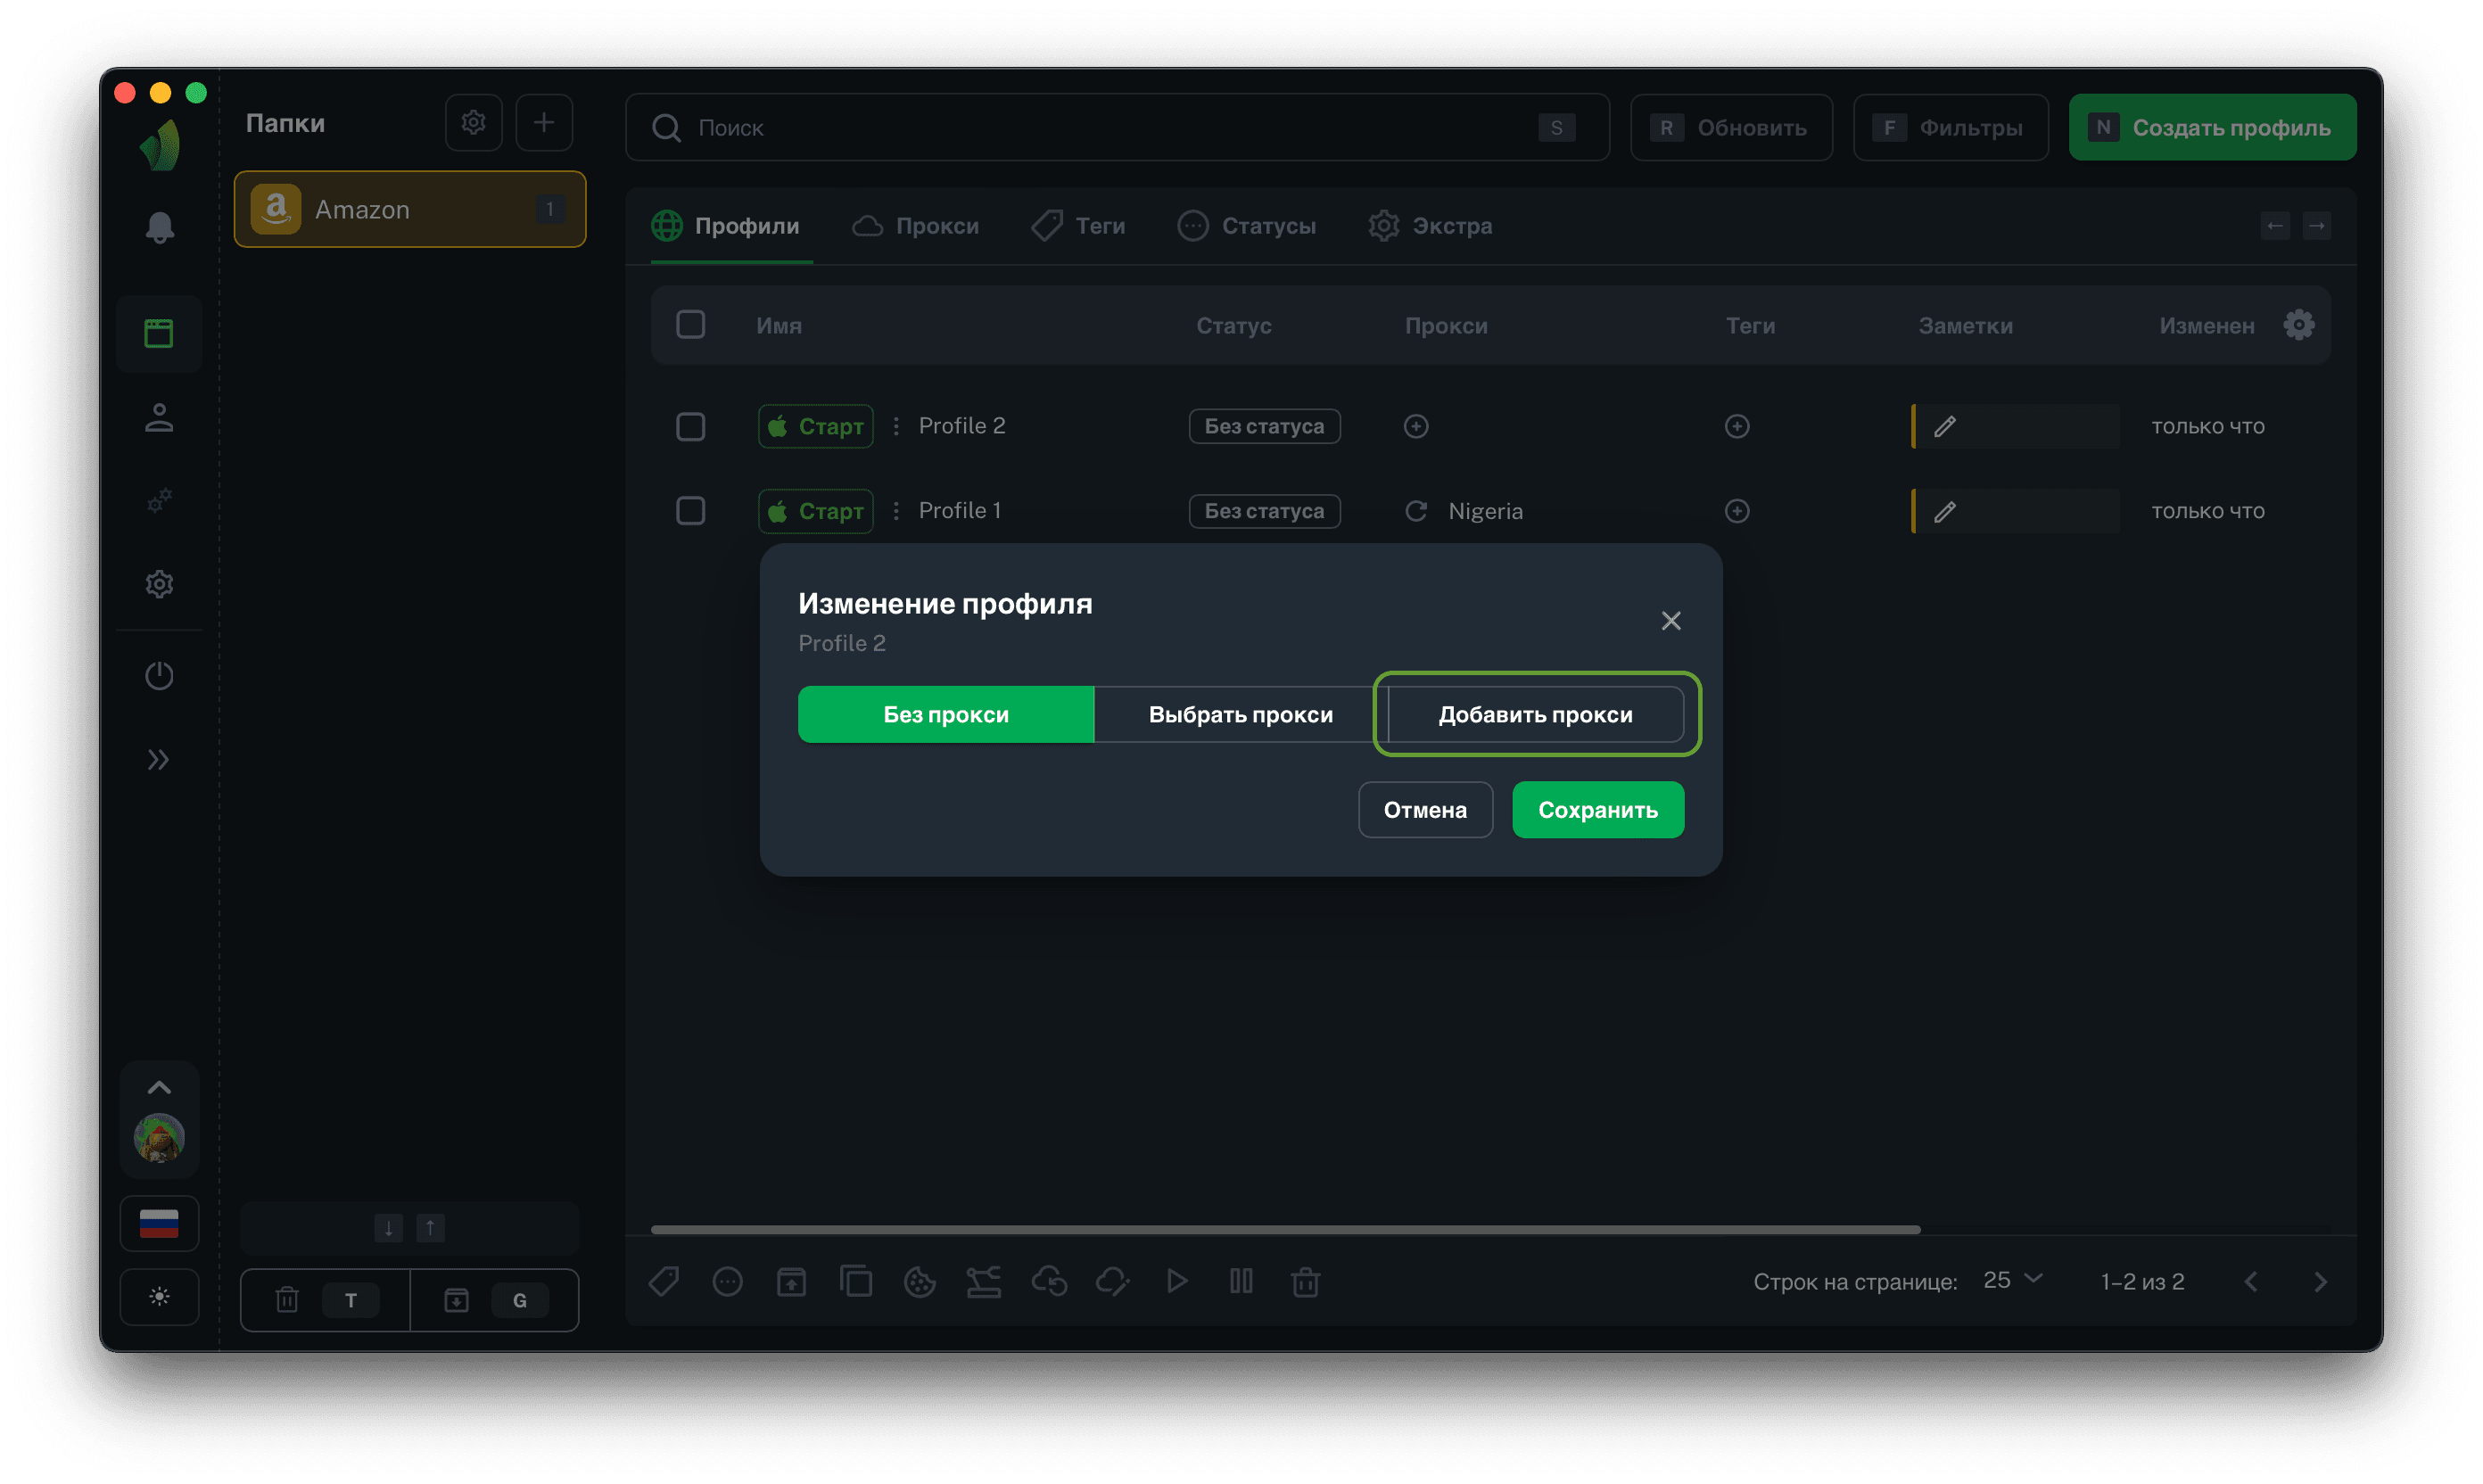2483x1484 pixels.
Task: Open the Статусы tab
Action: coord(1247,226)
